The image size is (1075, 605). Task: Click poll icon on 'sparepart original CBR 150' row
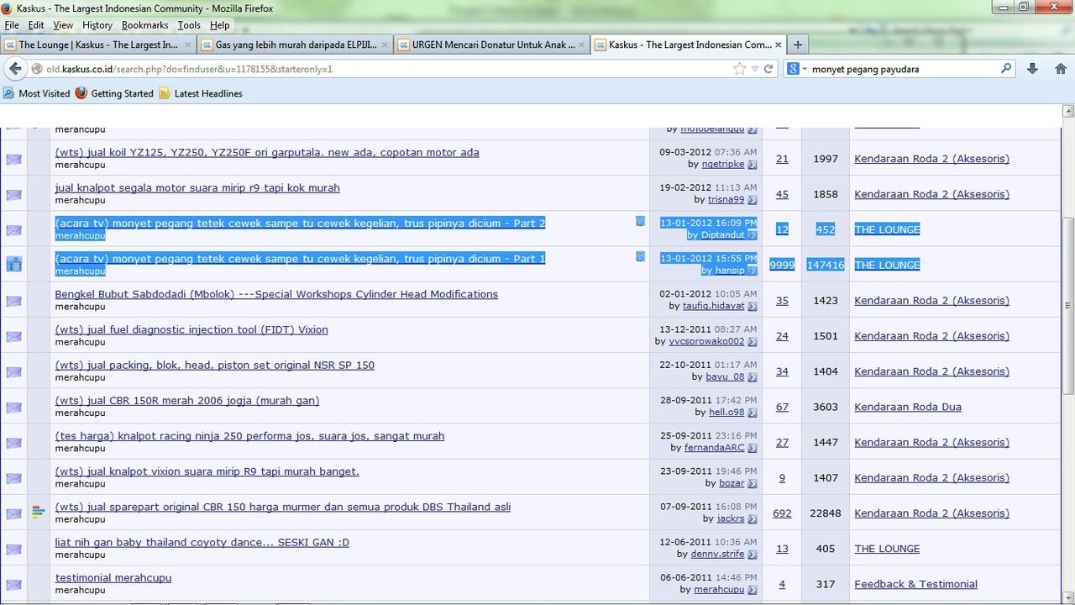pyautogui.click(x=38, y=513)
